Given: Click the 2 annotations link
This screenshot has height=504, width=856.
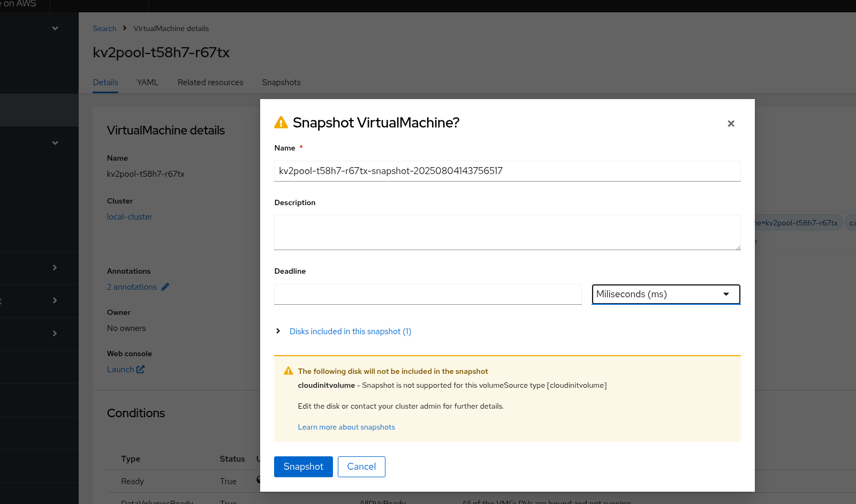Looking at the screenshot, I should (x=132, y=287).
